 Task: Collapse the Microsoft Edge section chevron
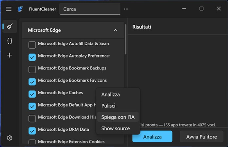115,30
